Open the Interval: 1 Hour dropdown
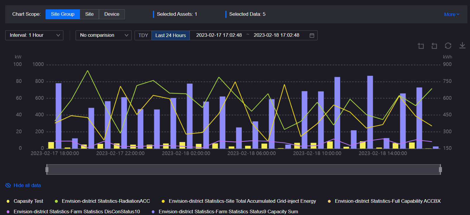This screenshot has height=215, width=470. tap(34, 35)
